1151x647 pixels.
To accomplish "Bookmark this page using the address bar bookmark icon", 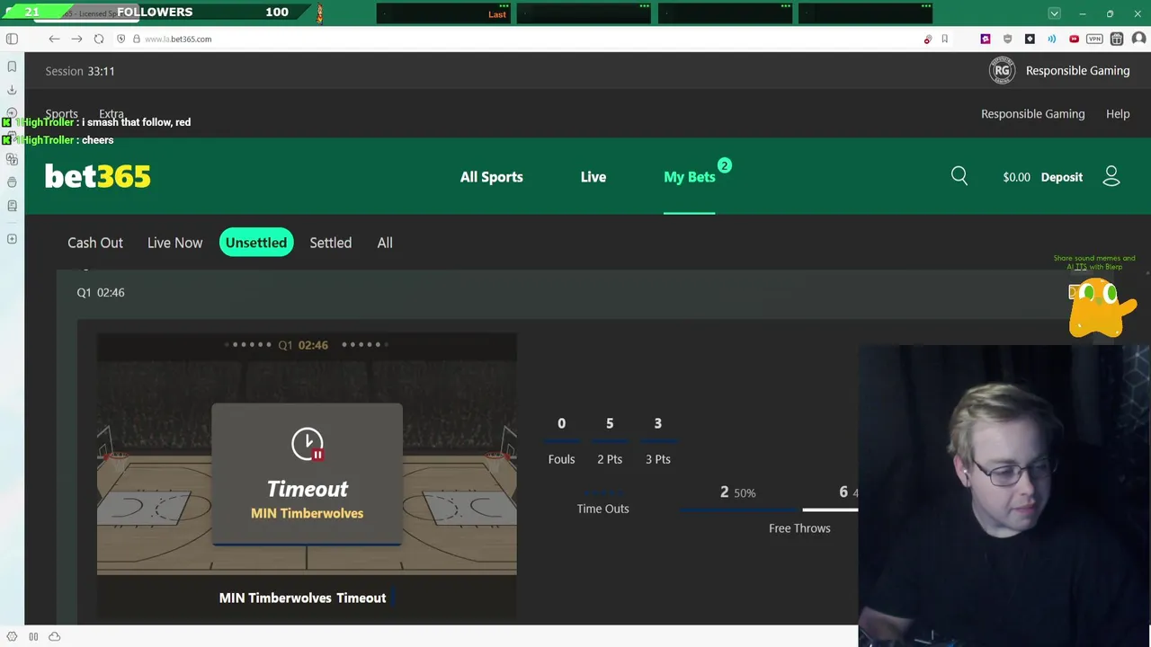I will pyautogui.click(x=945, y=39).
